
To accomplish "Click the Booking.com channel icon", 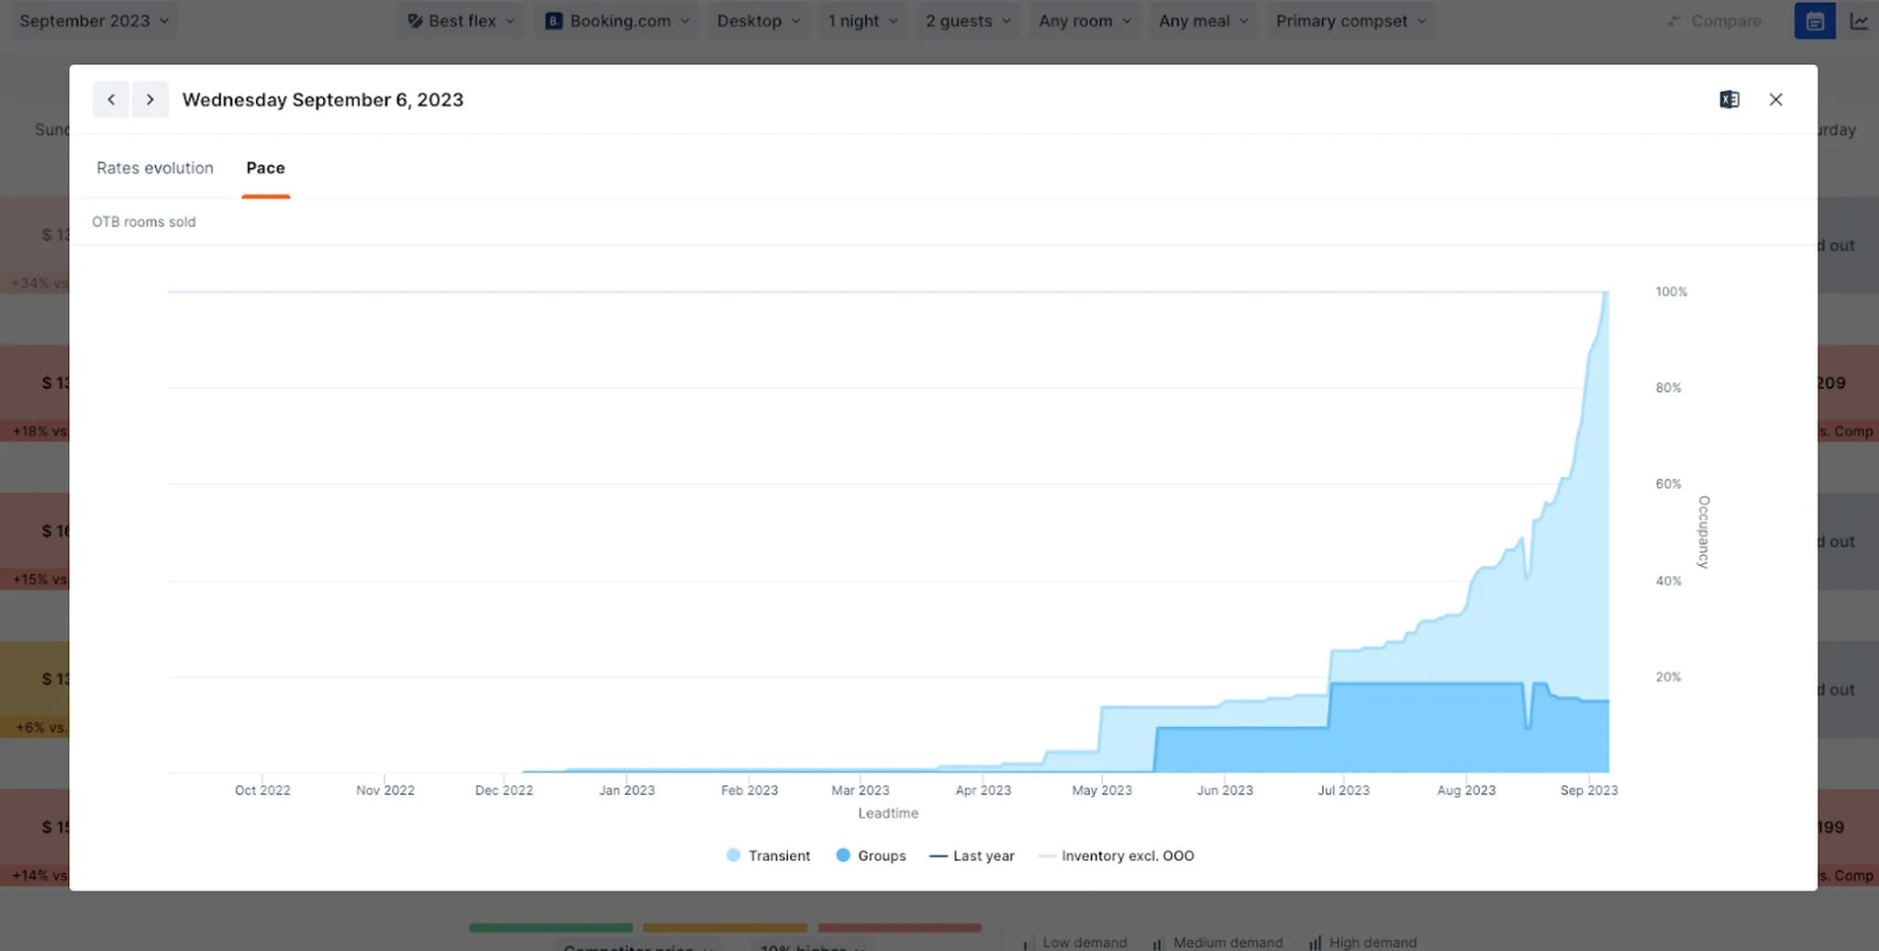I will (554, 20).
